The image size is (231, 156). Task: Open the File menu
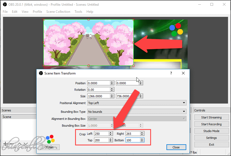[x=5, y=12]
